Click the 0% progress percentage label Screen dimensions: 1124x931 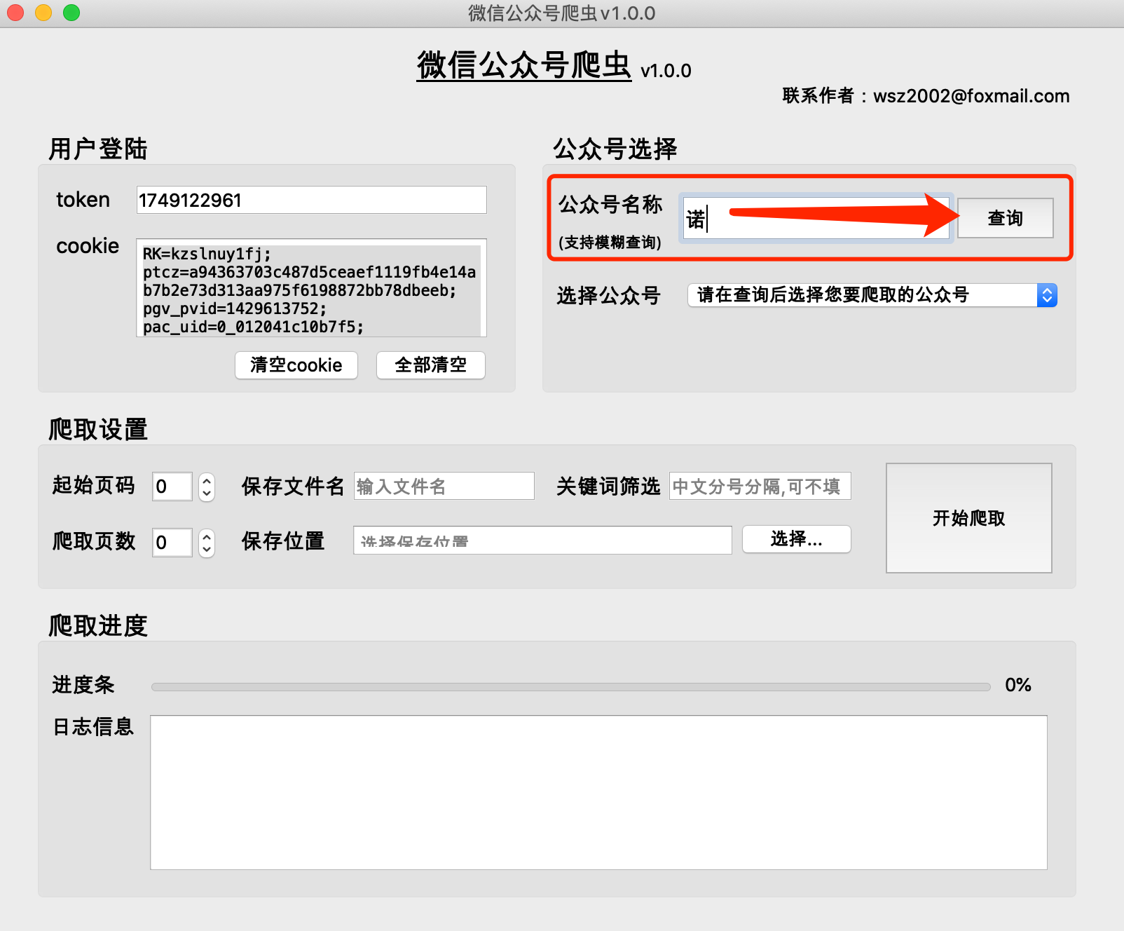(1018, 685)
